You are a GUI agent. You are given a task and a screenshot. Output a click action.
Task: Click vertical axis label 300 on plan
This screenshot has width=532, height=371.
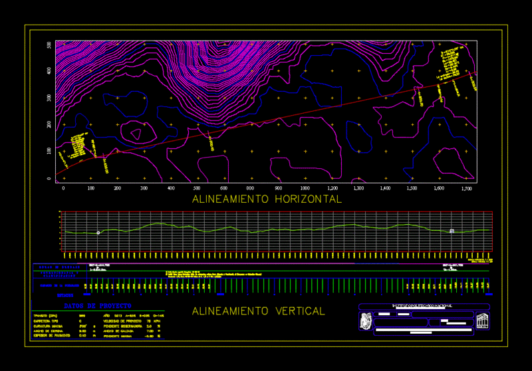click(x=49, y=98)
